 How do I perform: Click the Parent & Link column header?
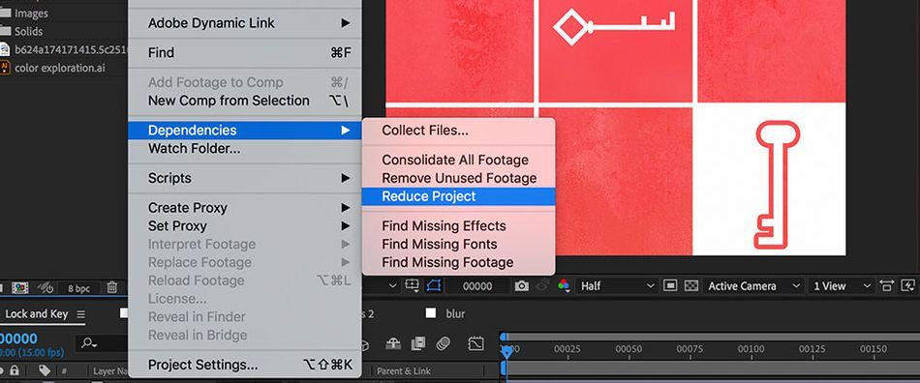pyautogui.click(x=404, y=370)
